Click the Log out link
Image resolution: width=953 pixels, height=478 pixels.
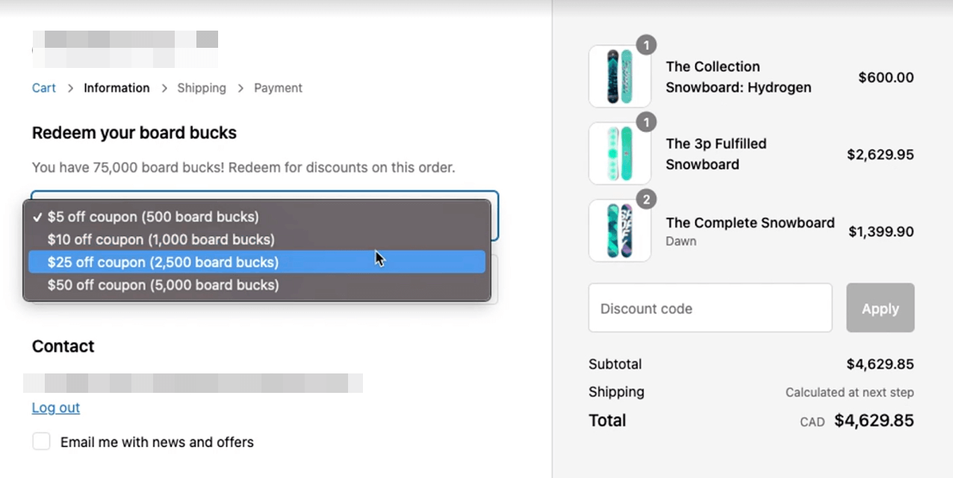coord(55,408)
